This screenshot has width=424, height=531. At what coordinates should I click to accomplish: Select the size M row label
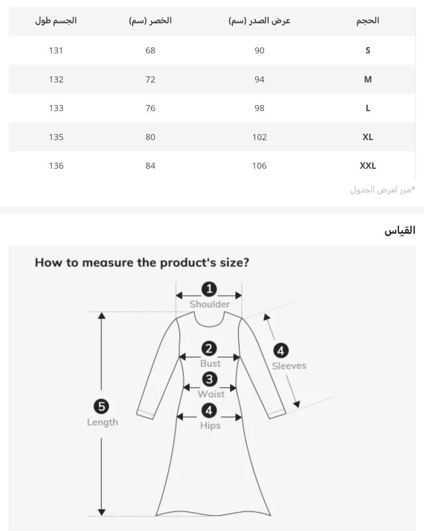(x=368, y=79)
